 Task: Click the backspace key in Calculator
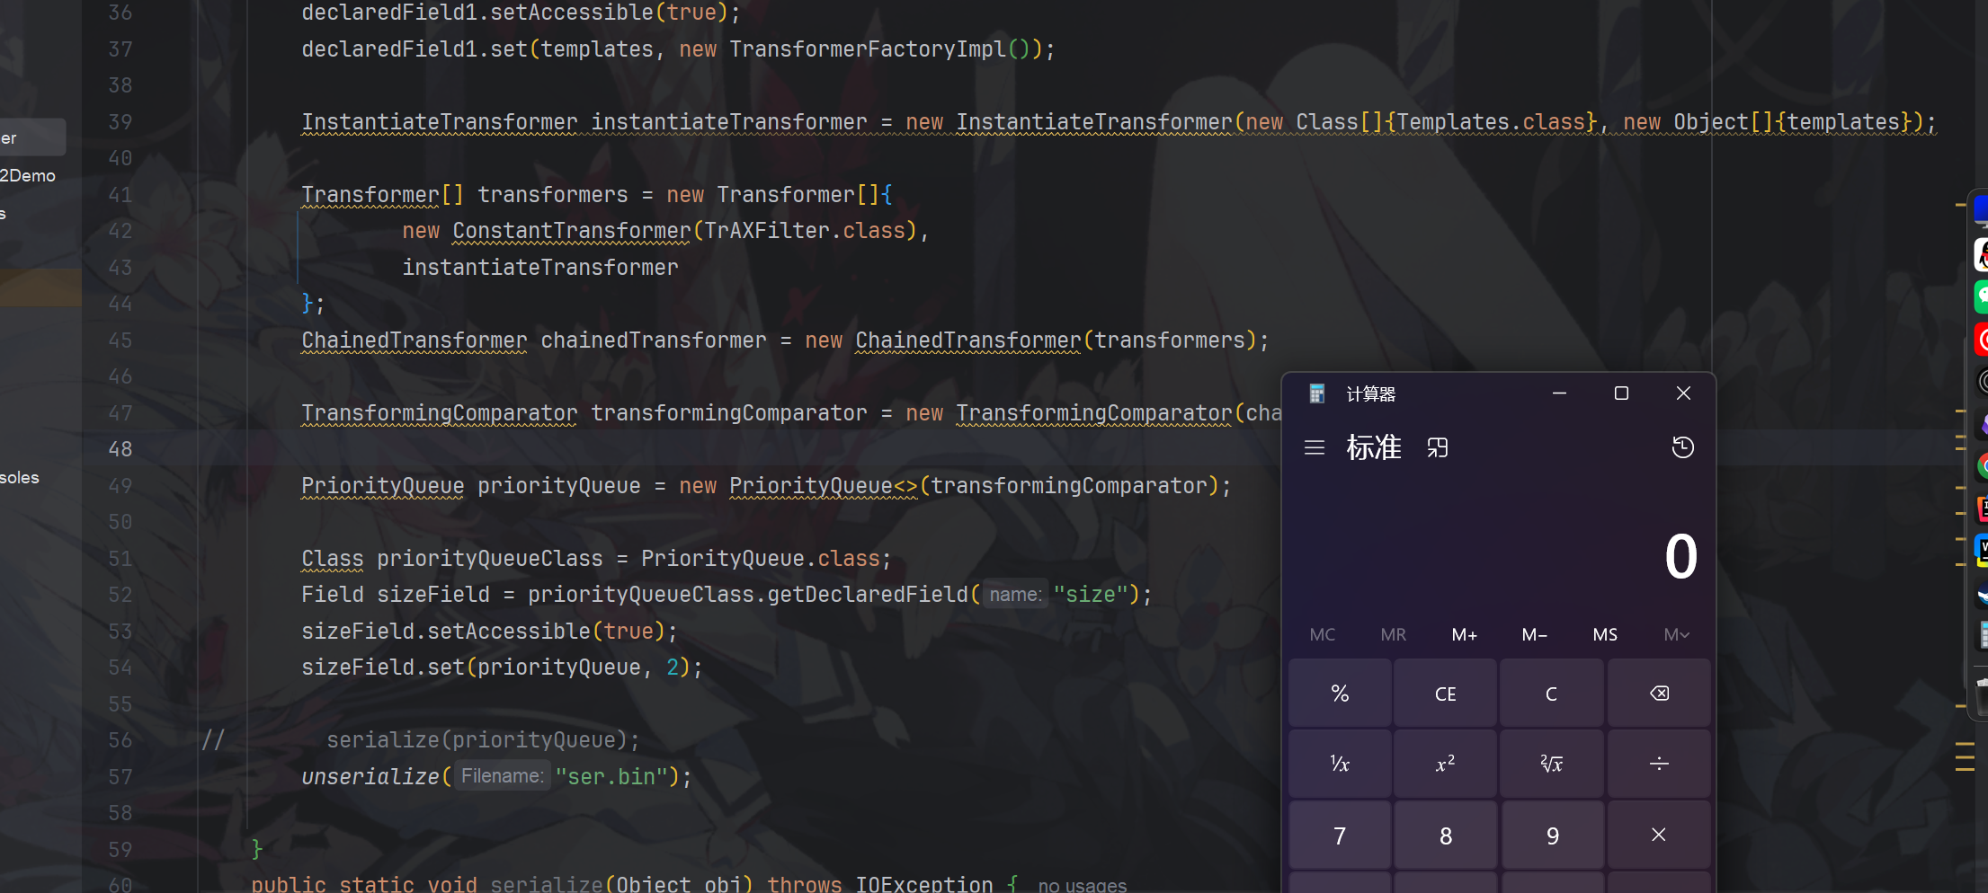[1659, 693]
